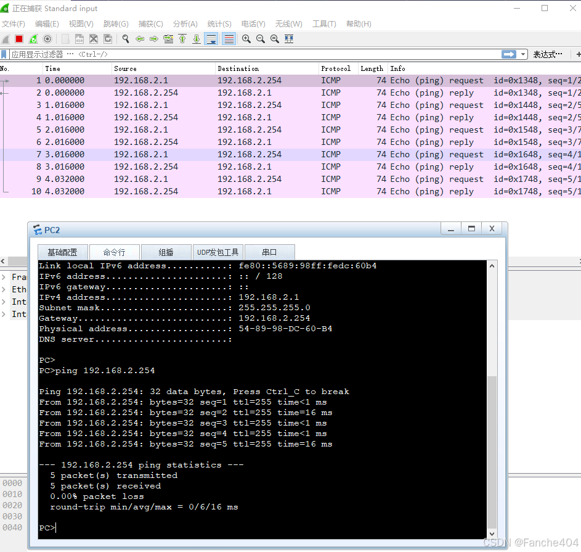Open the 帮助(H) menu
The width and height of the screenshot is (581, 552).
pos(359,23)
